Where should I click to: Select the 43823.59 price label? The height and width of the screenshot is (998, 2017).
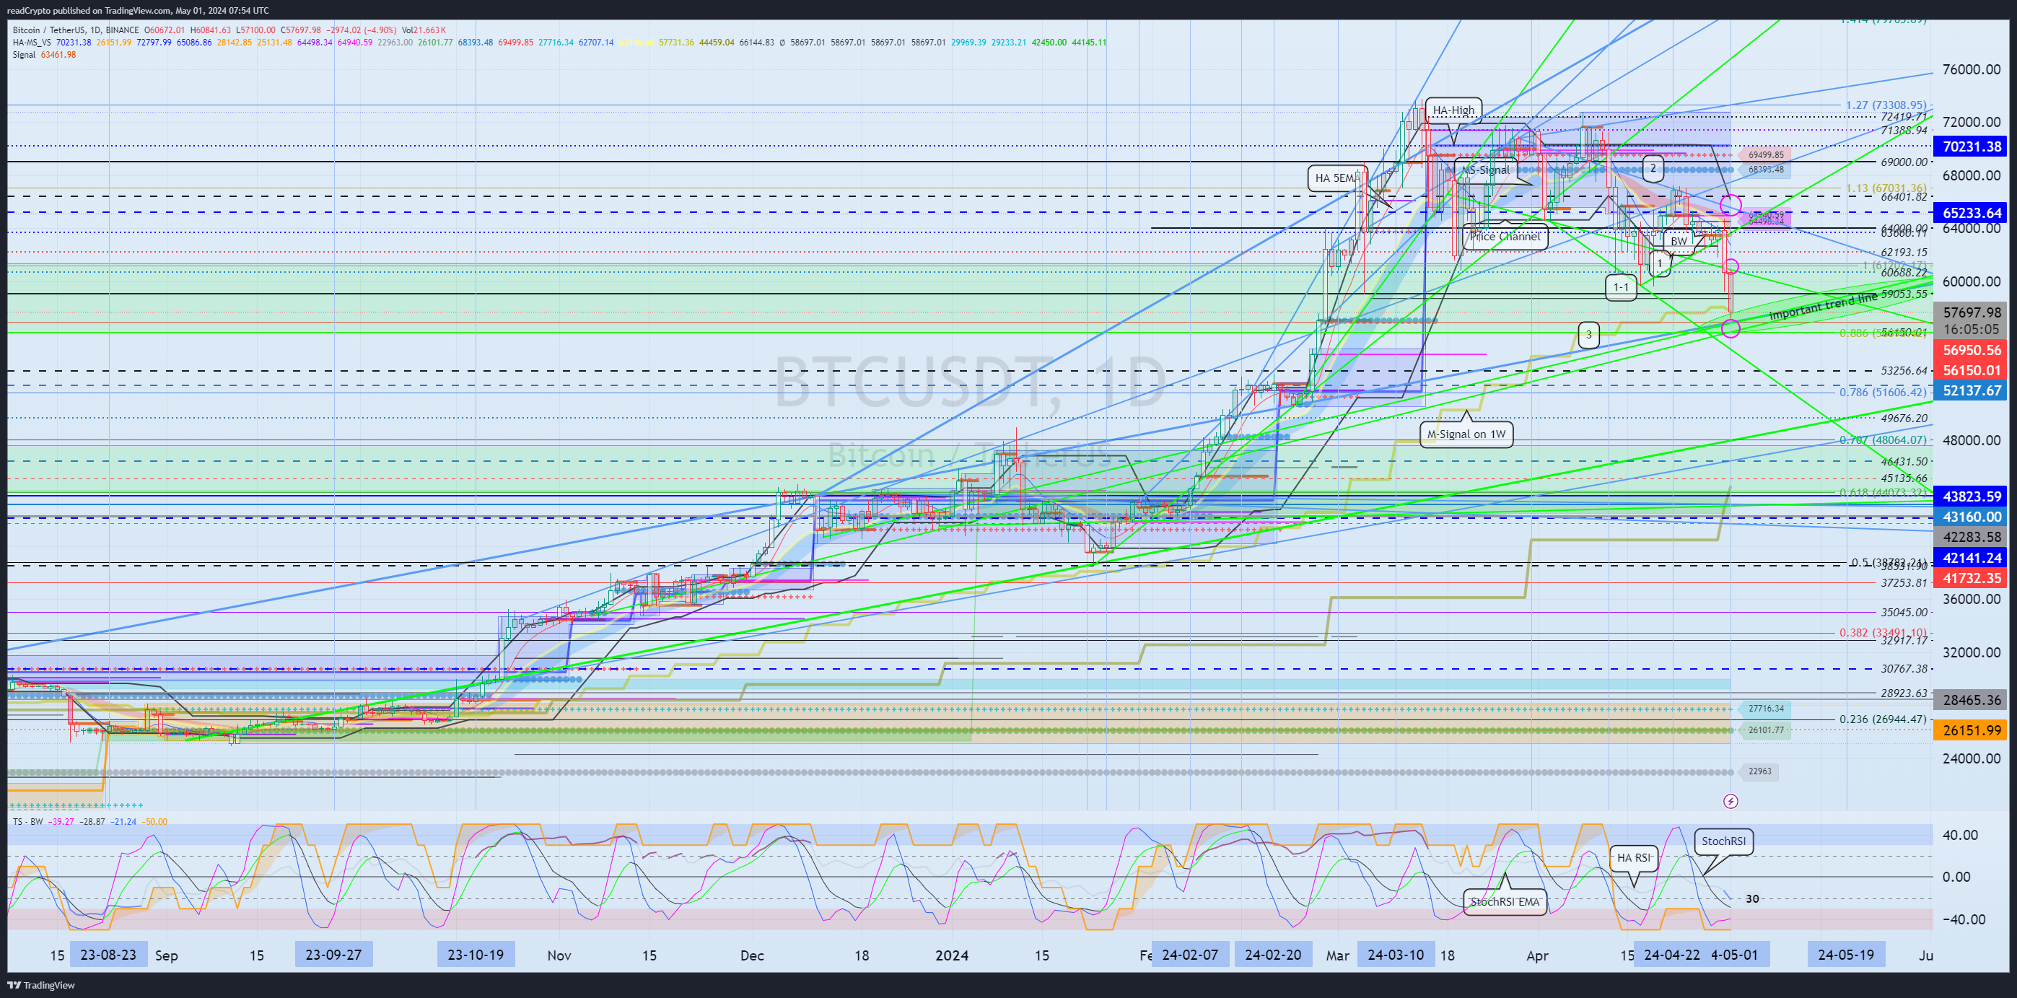click(x=1972, y=496)
